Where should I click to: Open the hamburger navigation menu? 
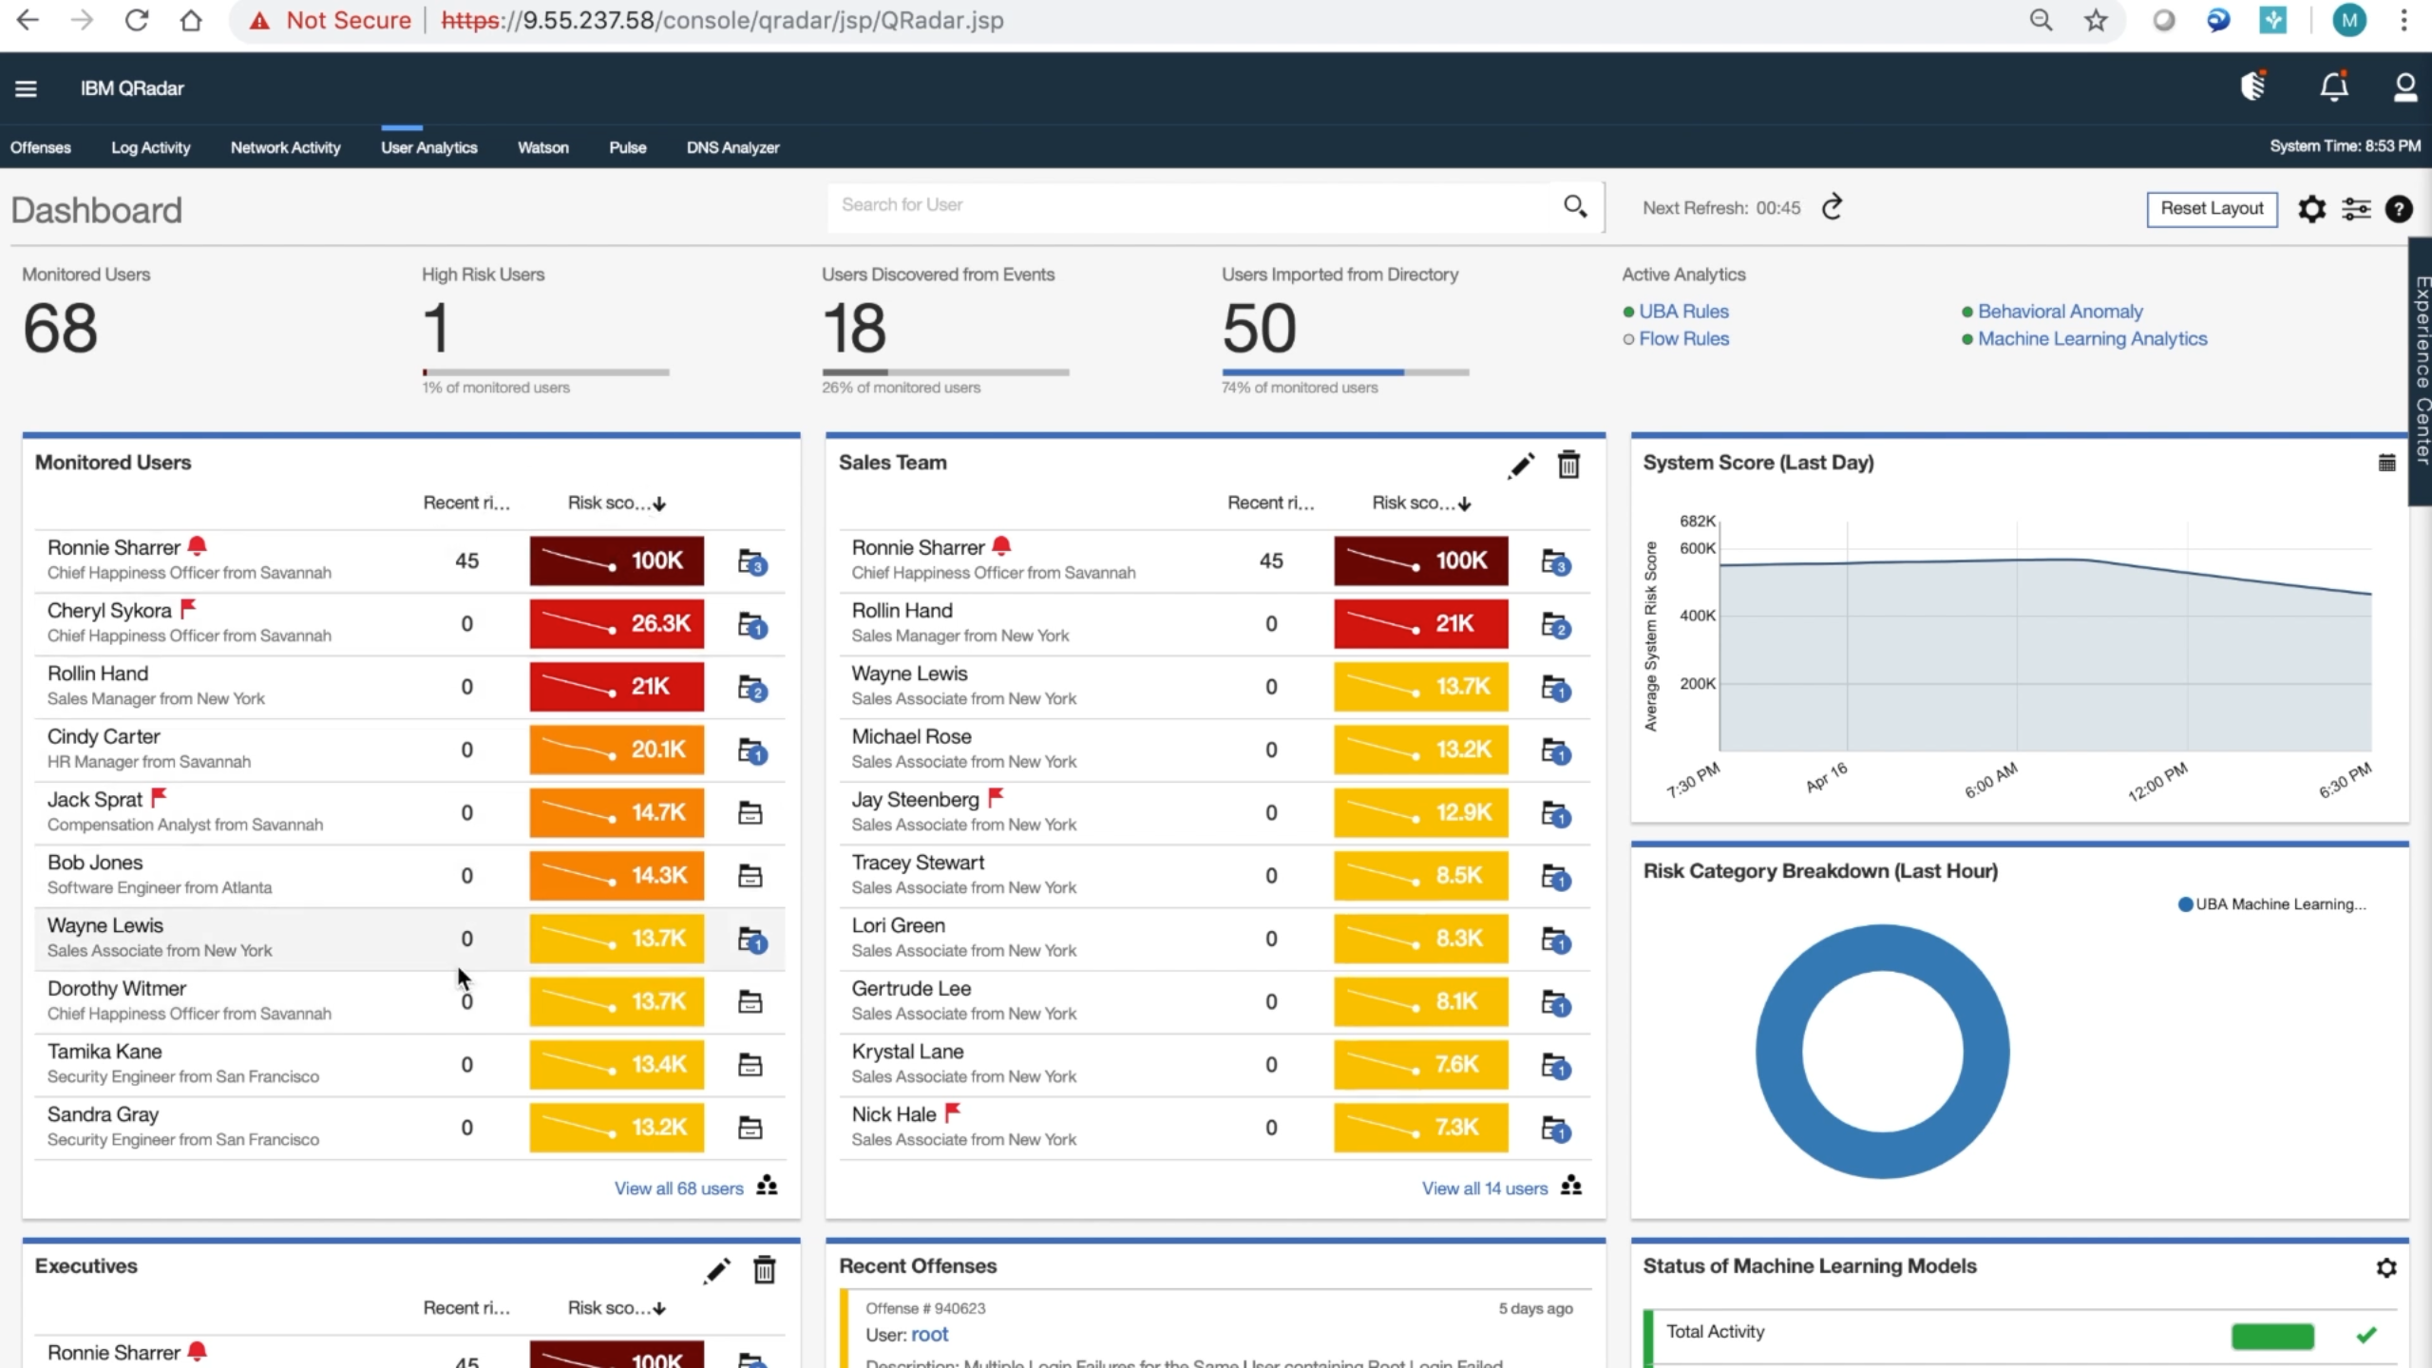tap(26, 88)
